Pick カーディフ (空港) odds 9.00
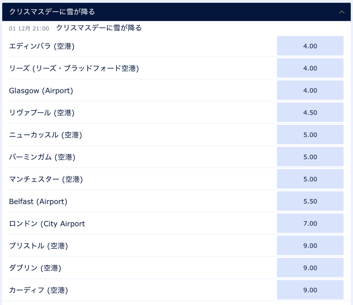This screenshot has height=305, width=353. click(x=310, y=290)
